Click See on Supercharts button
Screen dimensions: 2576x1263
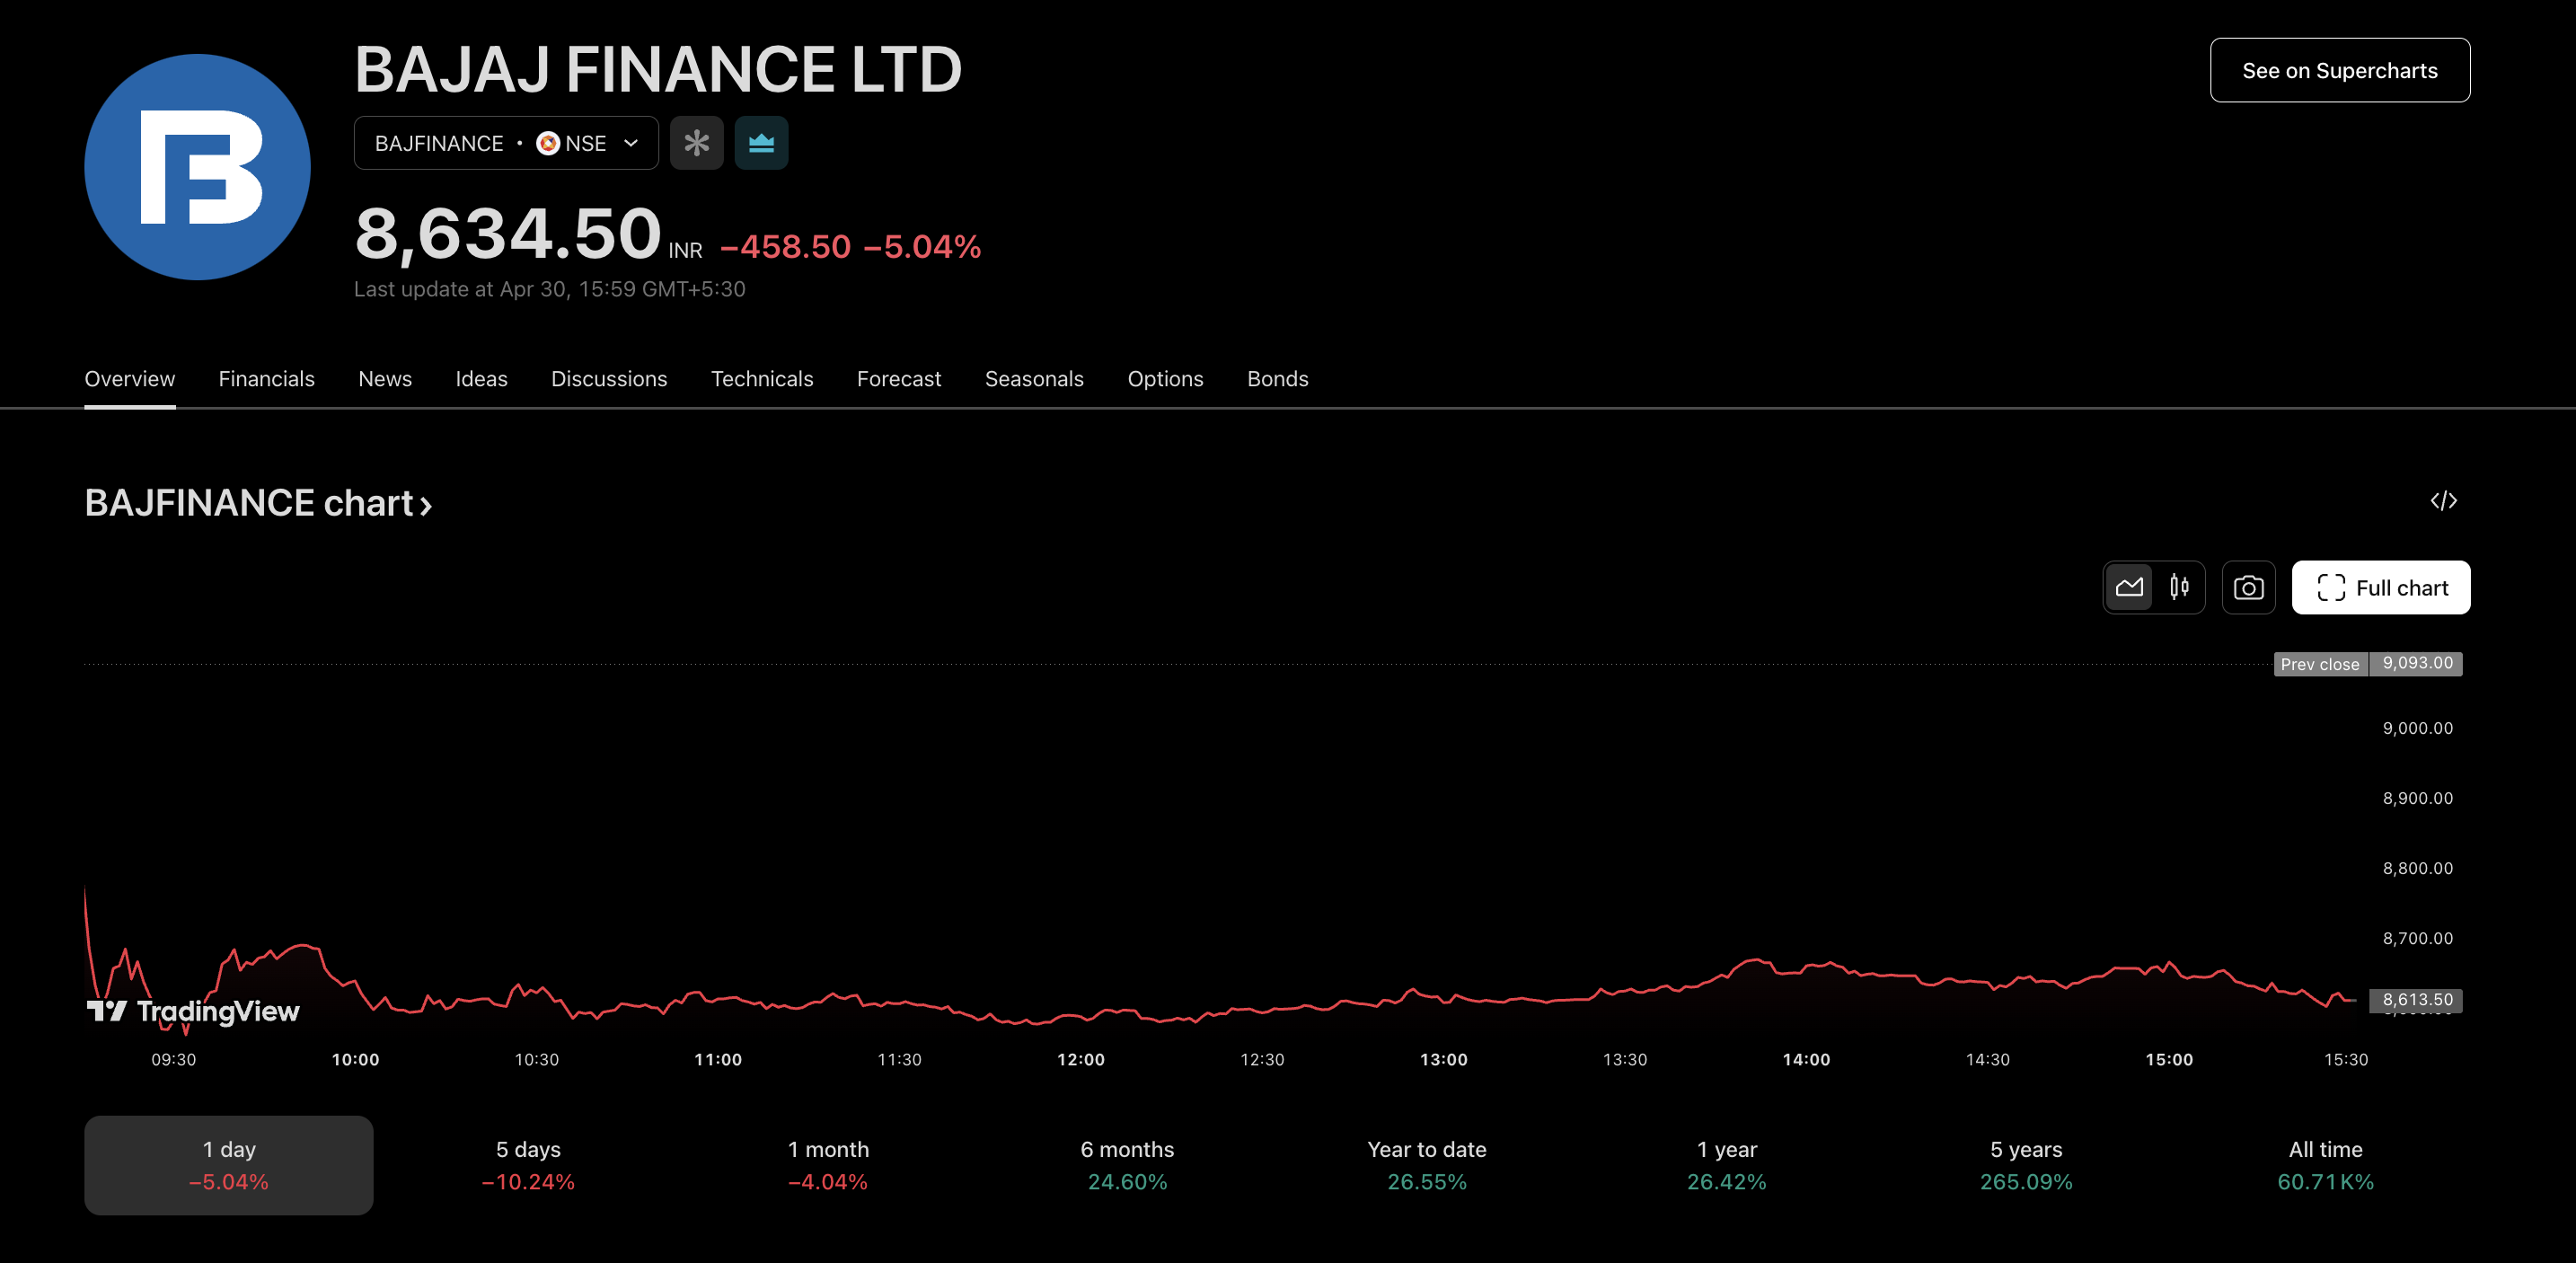(2339, 70)
